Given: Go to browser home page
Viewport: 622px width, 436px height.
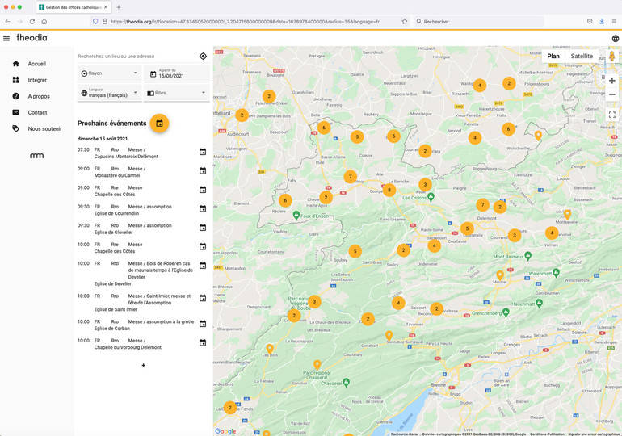Looking at the screenshot, I should click(44, 22).
